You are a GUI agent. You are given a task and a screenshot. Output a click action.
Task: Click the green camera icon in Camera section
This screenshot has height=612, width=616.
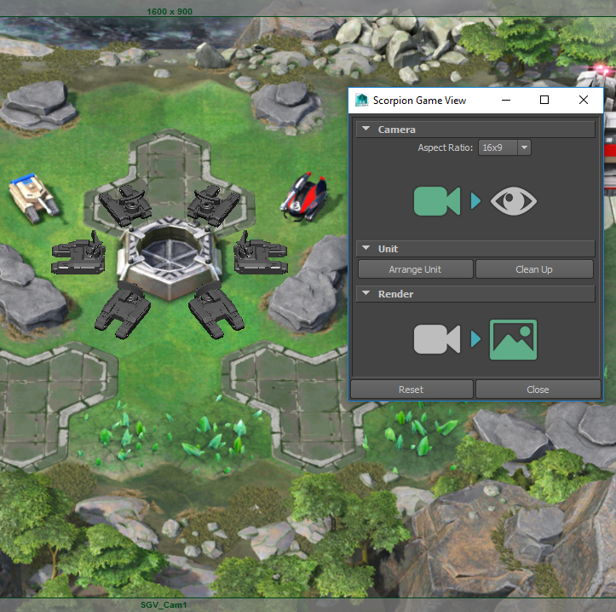437,201
